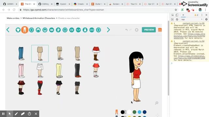This screenshot has width=209, height=117.
Task: Open the eyebrows category icon
Action: 78,30
